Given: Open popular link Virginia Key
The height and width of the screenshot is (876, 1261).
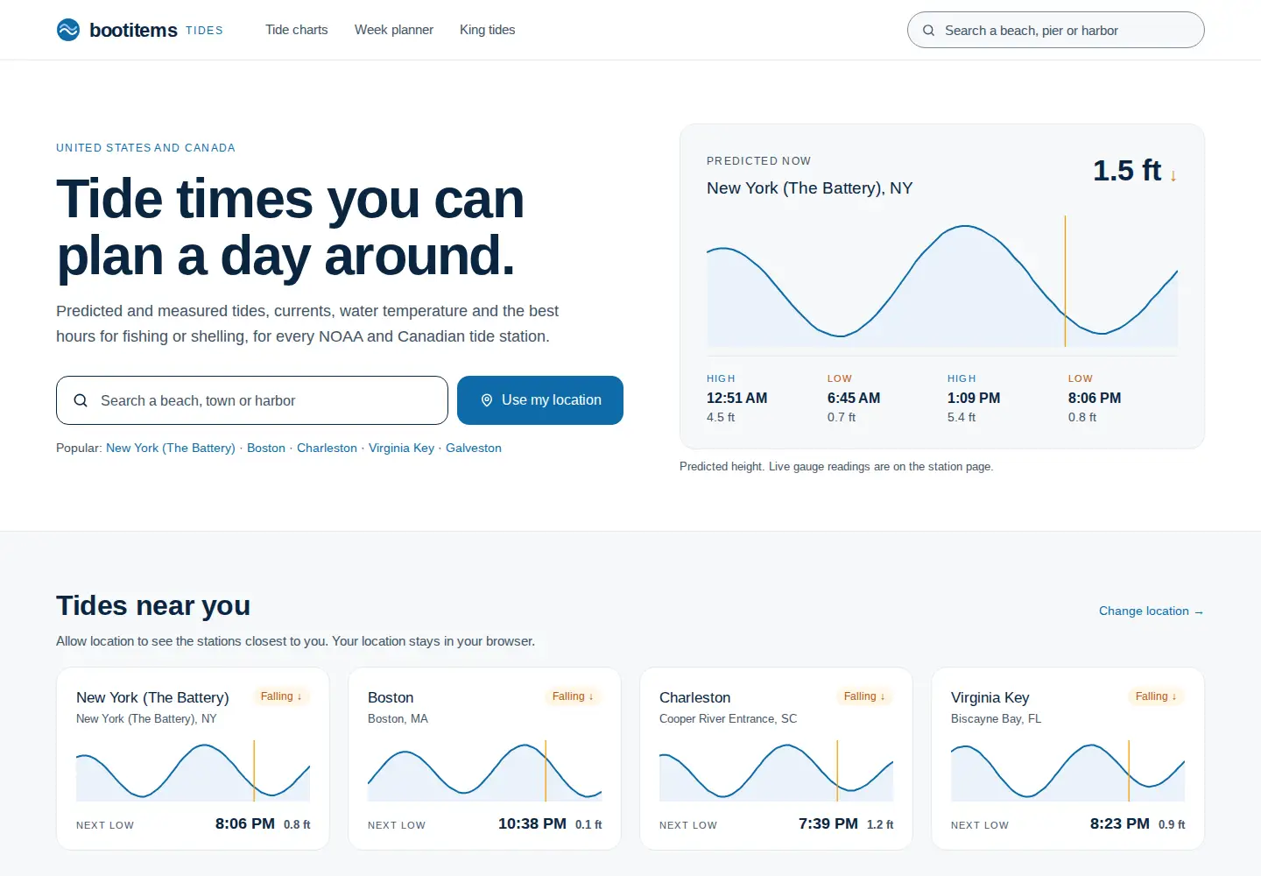Looking at the screenshot, I should pos(401,448).
